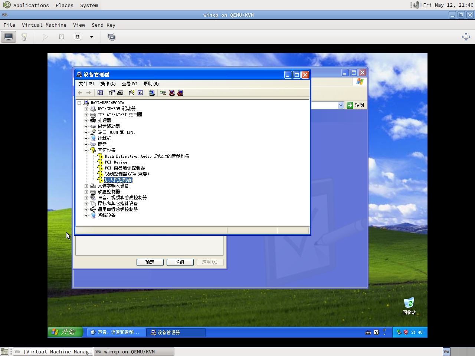Open properties via the Device Manager toolbar icon

[111, 93]
